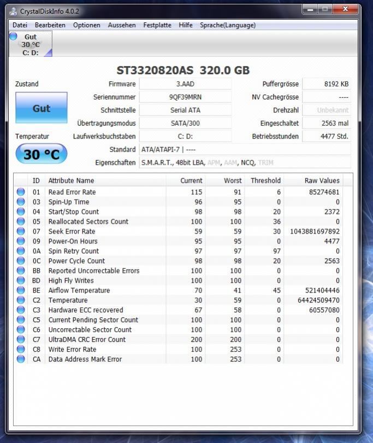Image resolution: width=373 pixels, height=443 pixels.
Task: Click the Reallocated Sectors Count attribute name
Action: pos(88,221)
